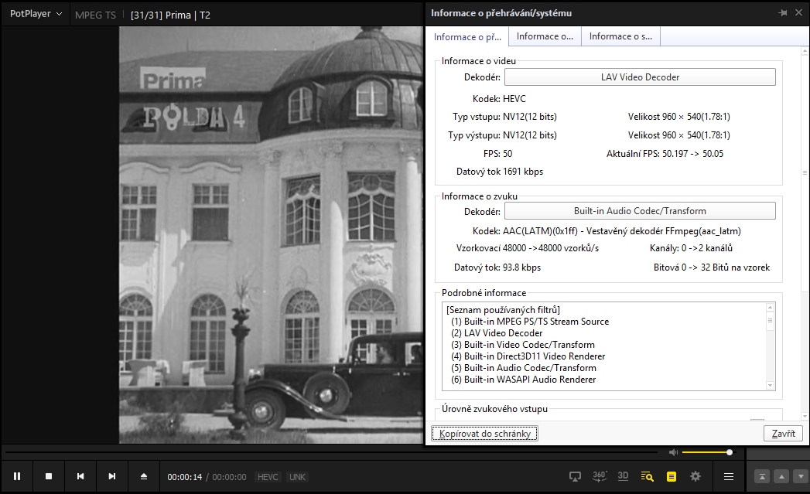810x494 pixels.
Task: Click the info panel scroll up arrow
Action: tap(805, 51)
